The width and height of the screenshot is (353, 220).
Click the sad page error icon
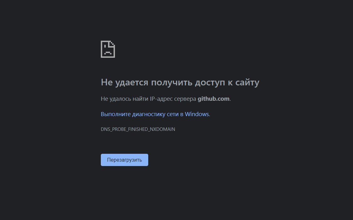pyautogui.click(x=108, y=49)
